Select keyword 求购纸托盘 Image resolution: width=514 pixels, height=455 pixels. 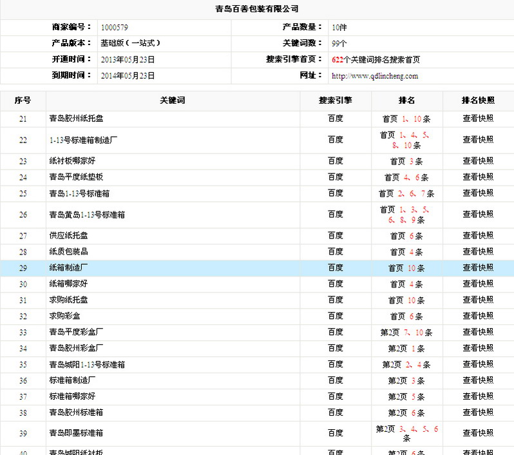pos(68,300)
